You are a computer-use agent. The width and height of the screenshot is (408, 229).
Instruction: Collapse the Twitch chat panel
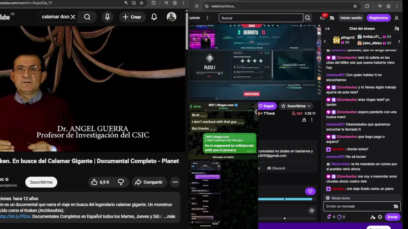(327, 29)
